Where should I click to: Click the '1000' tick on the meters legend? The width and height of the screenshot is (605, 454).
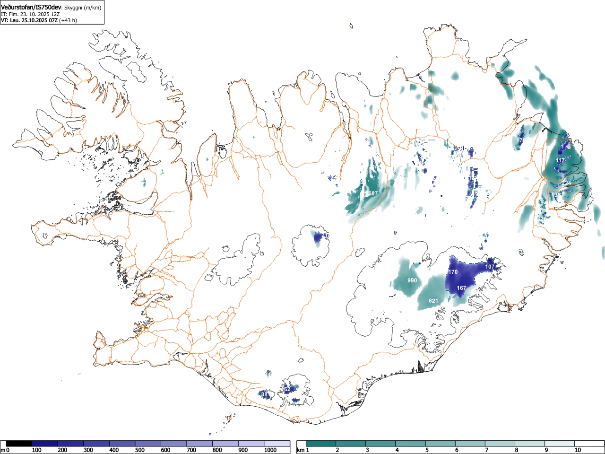click(x=270, y=450)
